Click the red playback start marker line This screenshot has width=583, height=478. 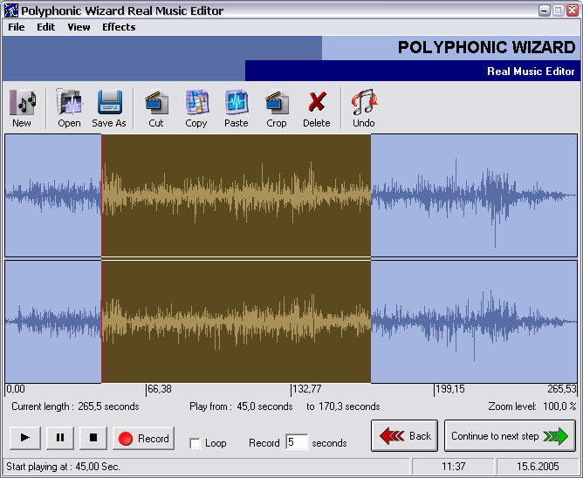pos(101,258)
